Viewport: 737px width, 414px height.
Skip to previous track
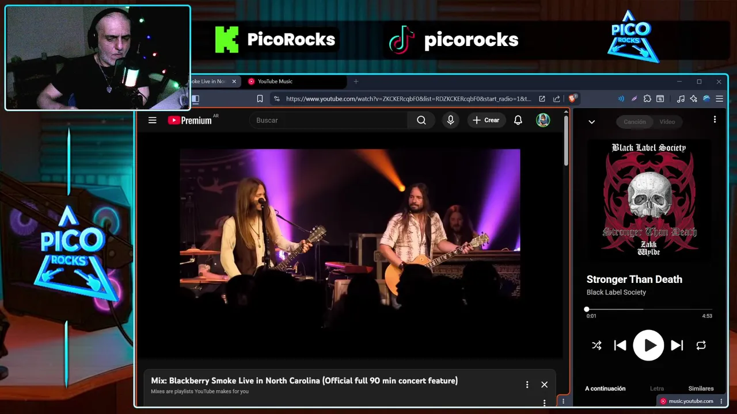[620, 346]
